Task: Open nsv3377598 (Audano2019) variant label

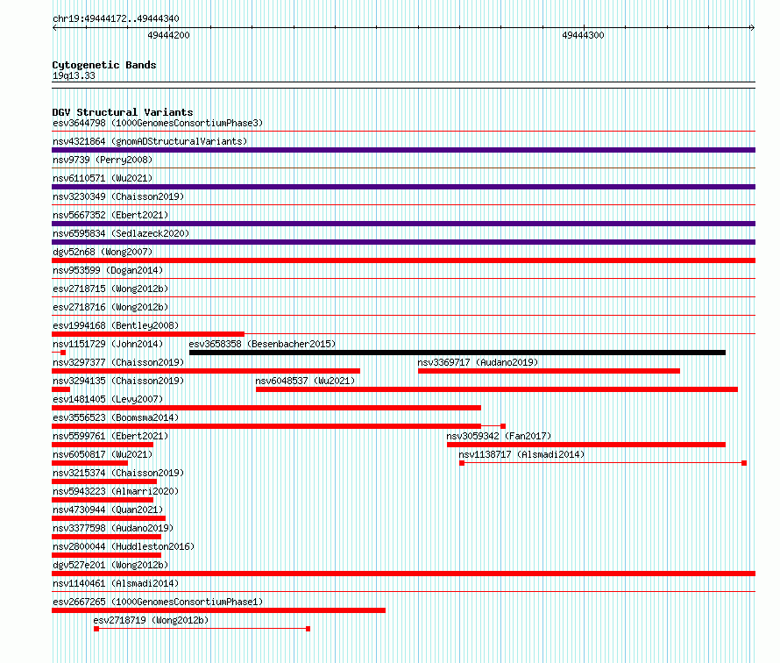Action: [x=113, y=528]
